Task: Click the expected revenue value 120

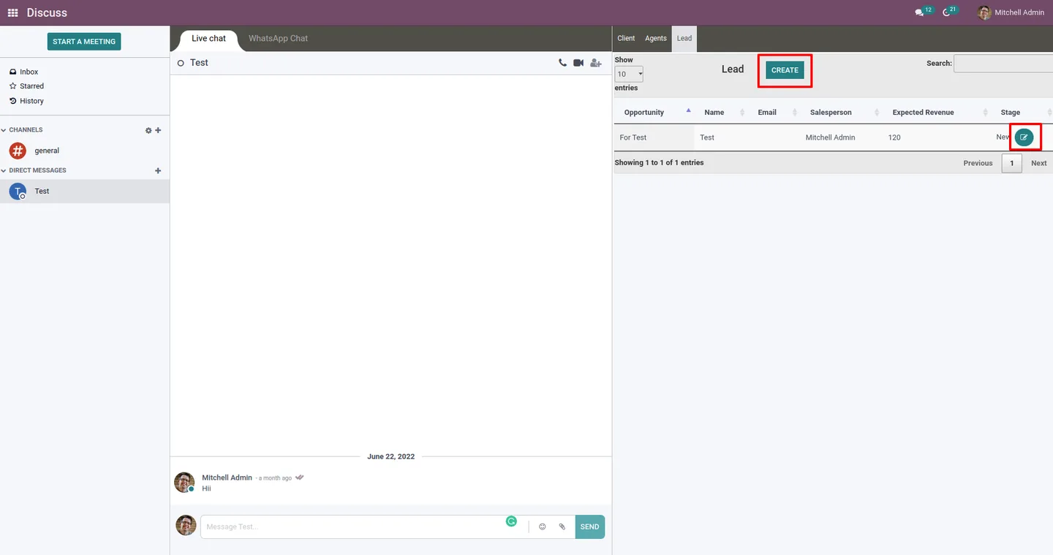Action: click(x=894, y=137)
